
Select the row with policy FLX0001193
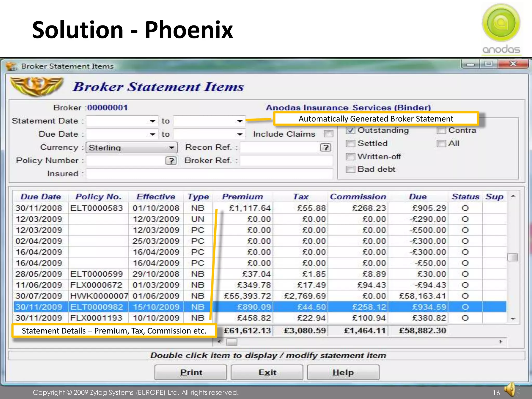pos(260,318)
